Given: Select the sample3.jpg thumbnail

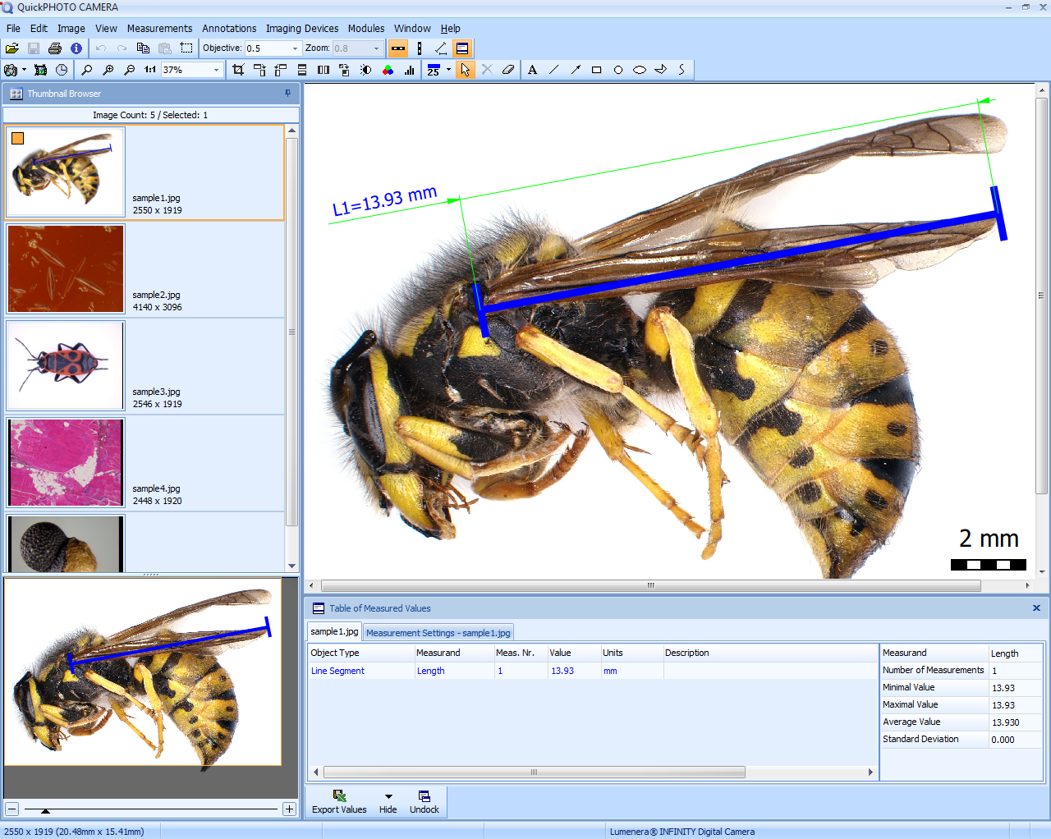Looking at the screenshot, I should tap(65, 366).
